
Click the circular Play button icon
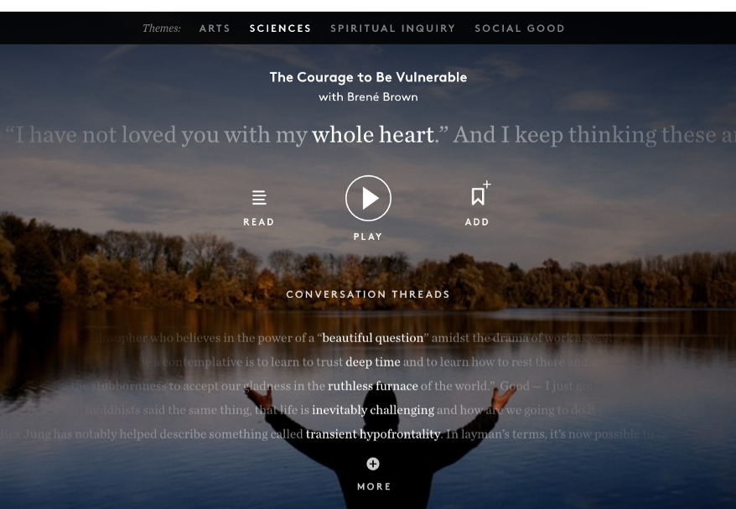[x=368, y=198]
